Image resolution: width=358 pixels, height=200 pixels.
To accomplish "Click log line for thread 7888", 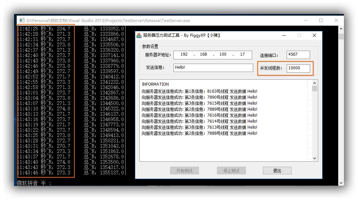I will tap(199, 133).
